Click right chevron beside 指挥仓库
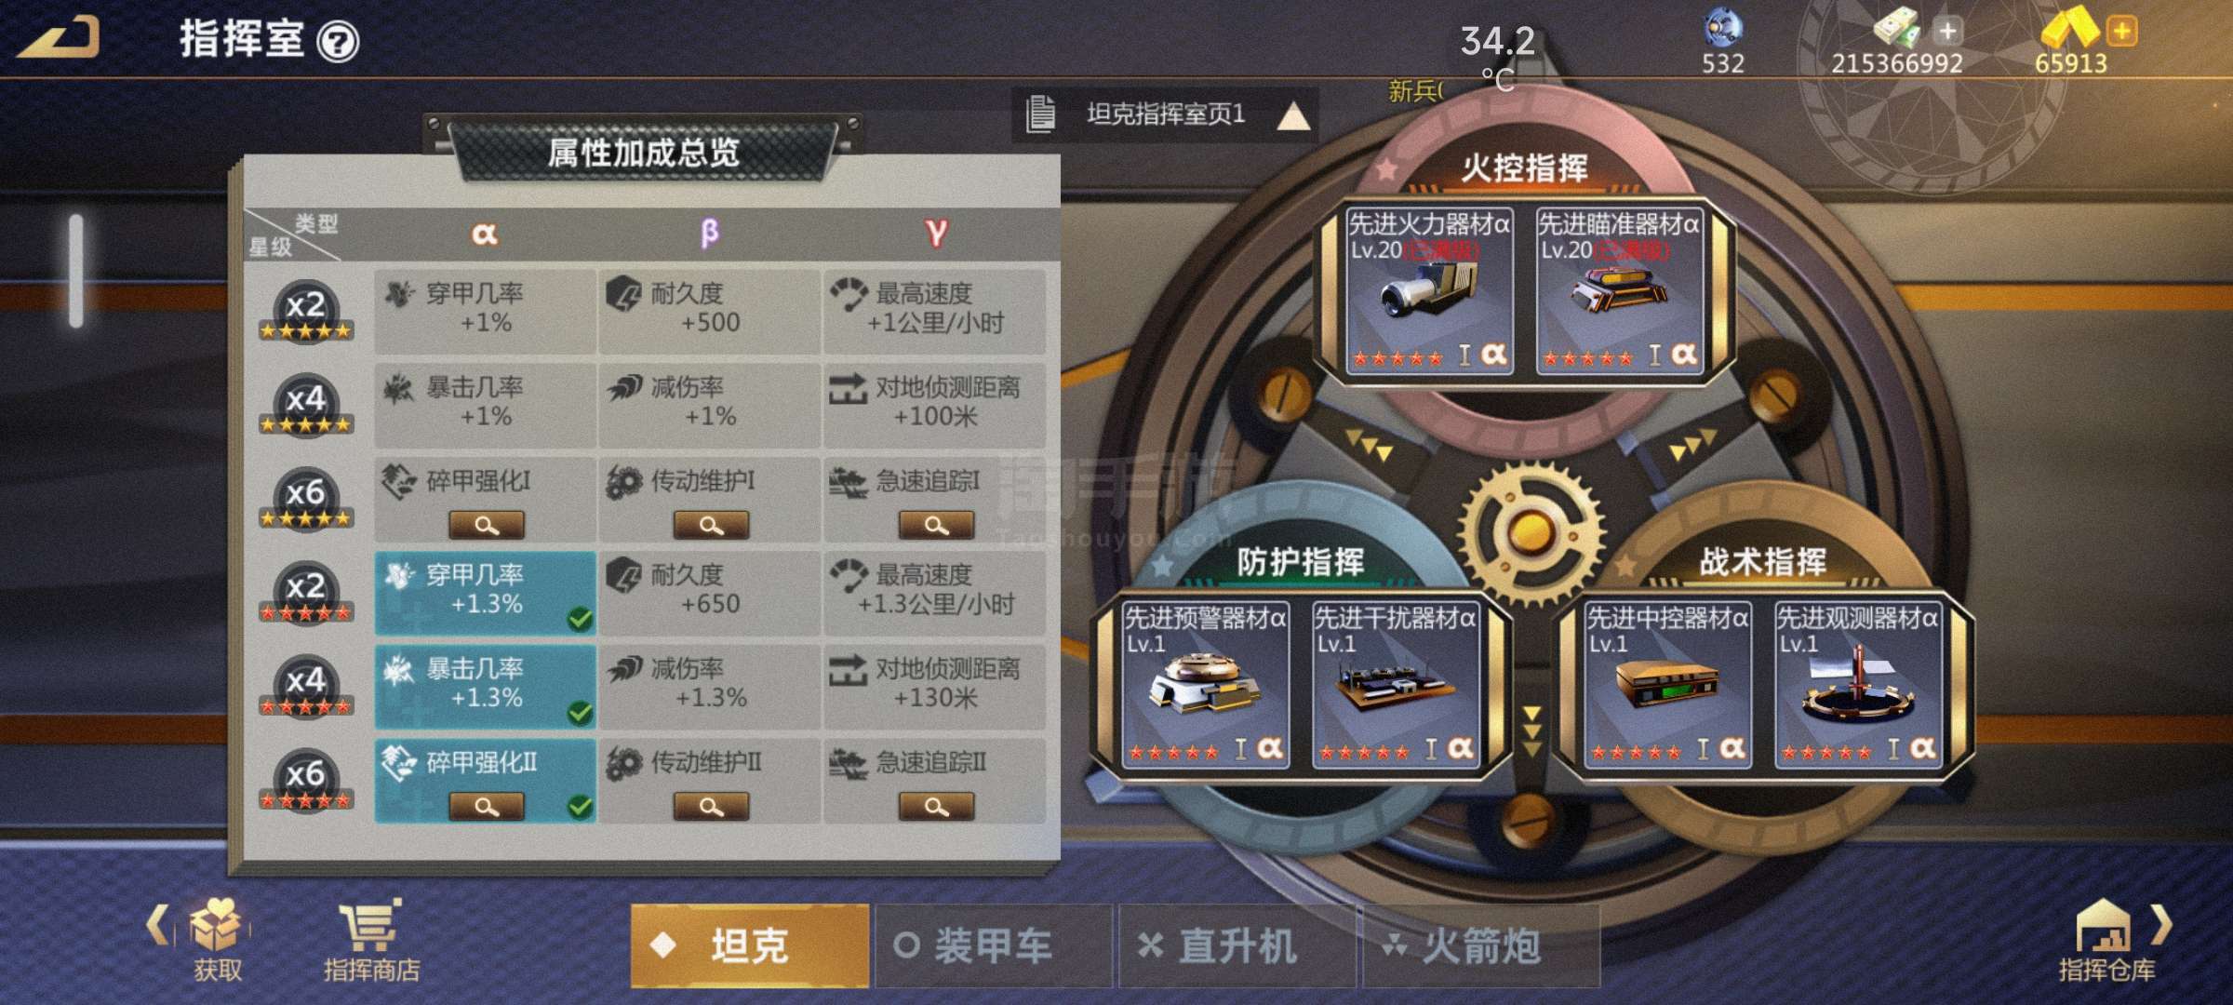The width and height of the screenshot is (2233, 1005). (x=2163, y=925)
